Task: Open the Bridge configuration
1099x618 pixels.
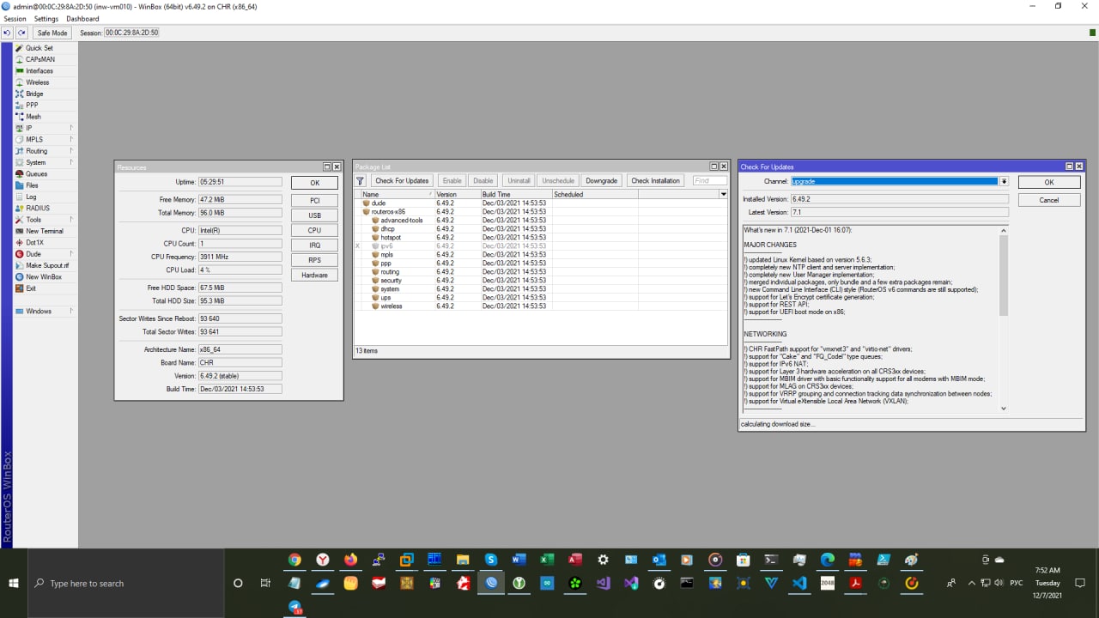Action: tap(34, 94)
